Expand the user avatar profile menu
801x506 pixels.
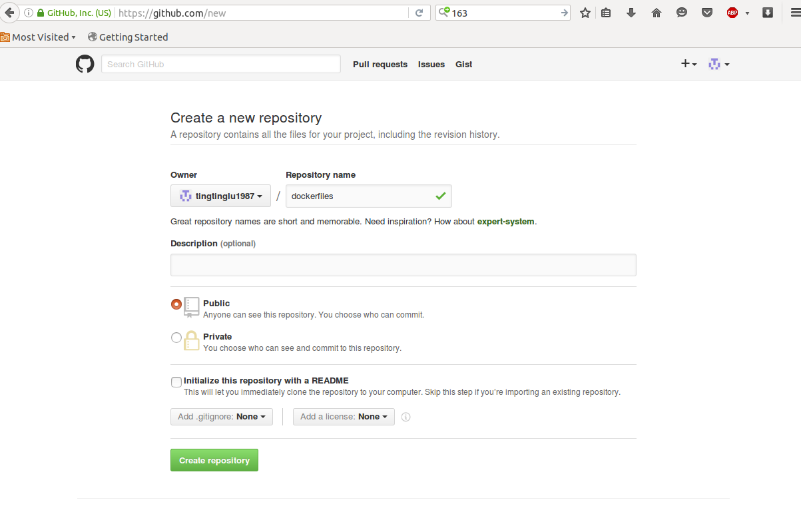719,64
